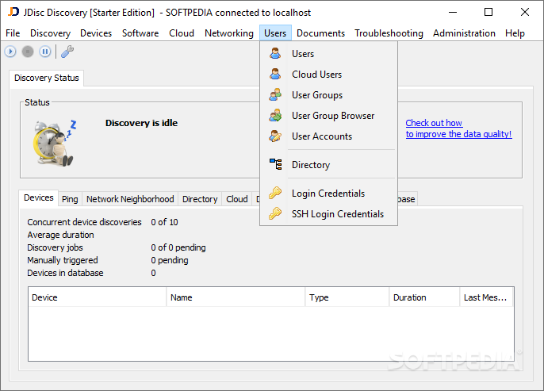
Task: Select SSH Login Credentials menu entry
Action: point(328,214)
